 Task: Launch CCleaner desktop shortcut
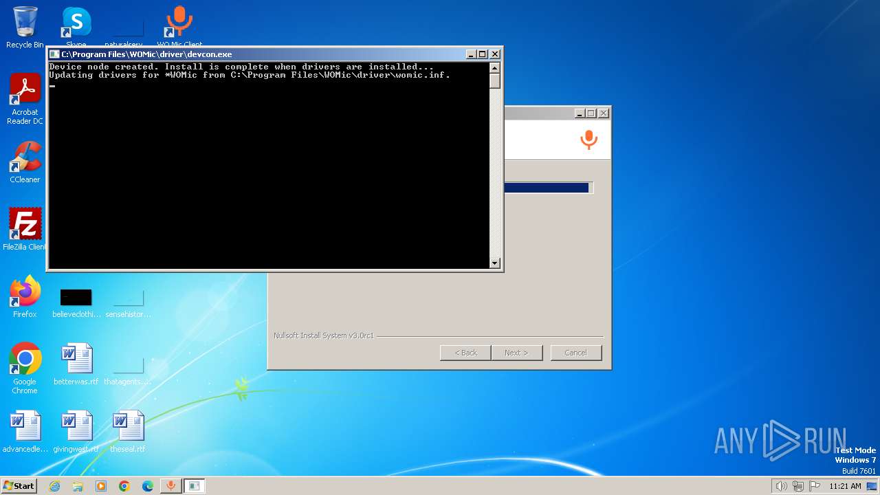click(x=25, y=162)
